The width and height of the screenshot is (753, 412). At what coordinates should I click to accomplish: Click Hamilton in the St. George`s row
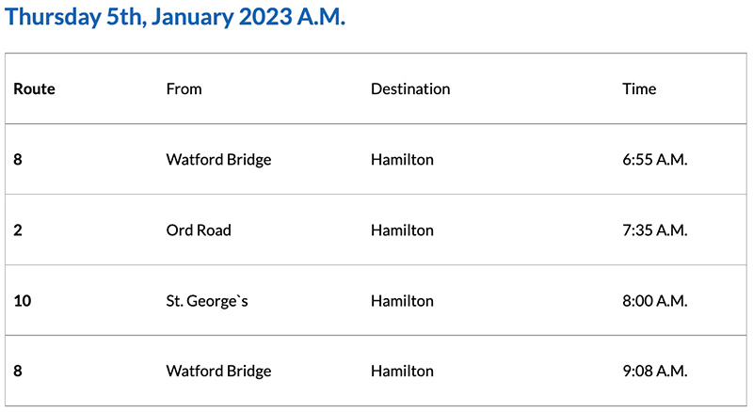tap(402, 301)
